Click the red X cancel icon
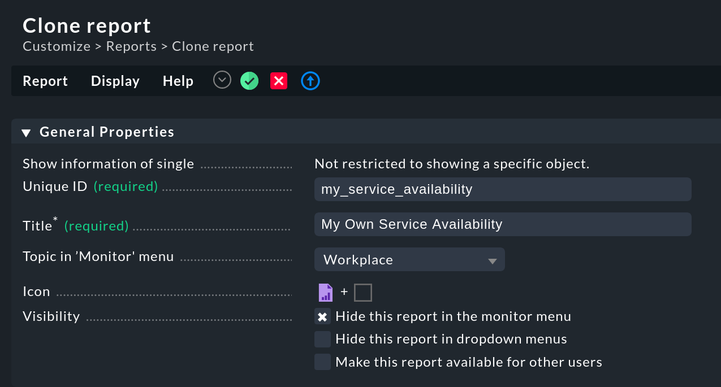The image size is (721, 387). [x=279, y=81]
